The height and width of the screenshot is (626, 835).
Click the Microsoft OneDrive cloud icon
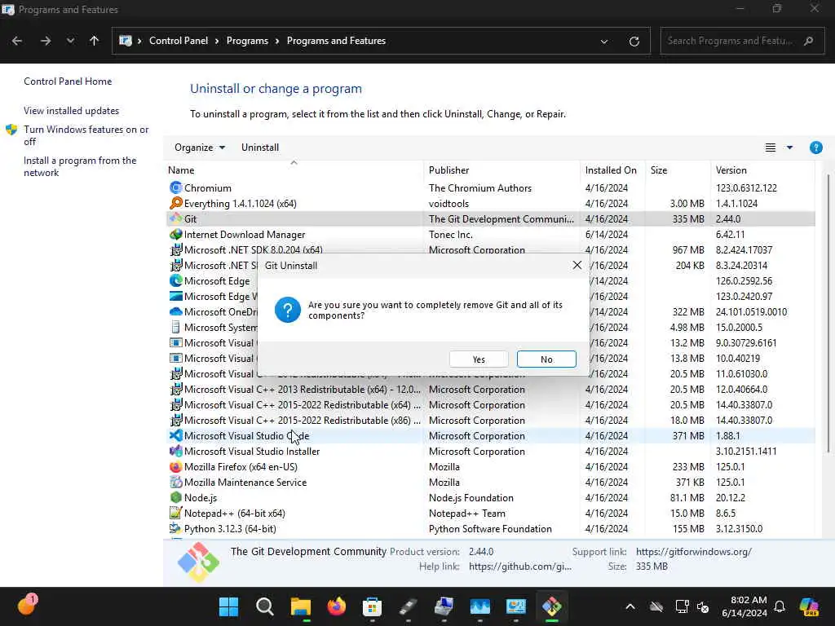176,312
